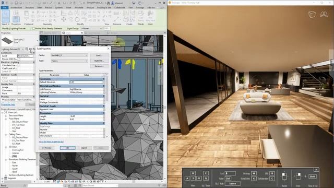Open the Type dropdown showing Type 1

coord(69,61)
